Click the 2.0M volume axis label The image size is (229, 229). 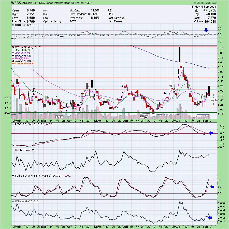pyautogui.click(x=8, y=98)
